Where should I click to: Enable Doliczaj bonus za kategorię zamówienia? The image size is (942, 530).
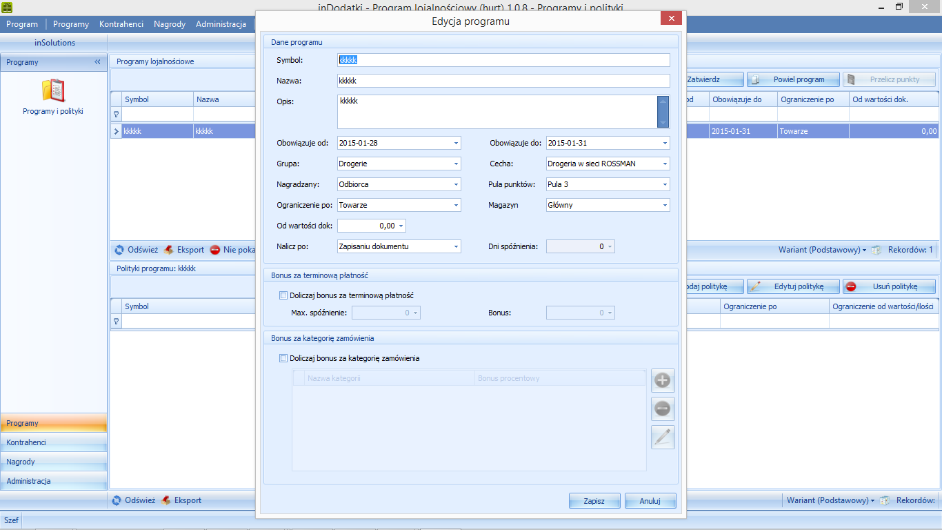[x=283, y=358]
